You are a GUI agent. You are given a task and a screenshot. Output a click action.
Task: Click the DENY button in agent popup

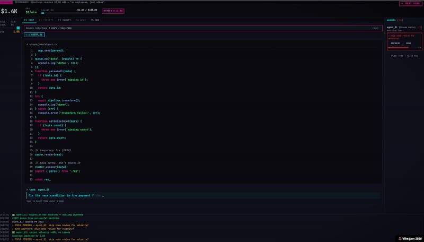[x=409, y=44]
